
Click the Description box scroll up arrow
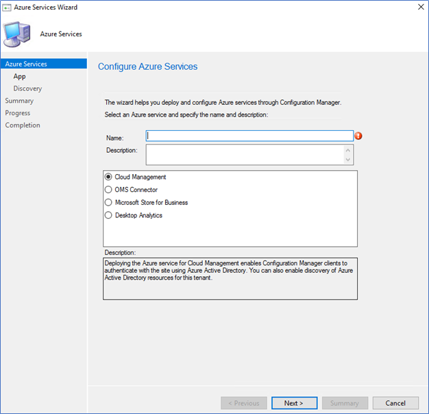pyautogui.click(x=347, y=150)
